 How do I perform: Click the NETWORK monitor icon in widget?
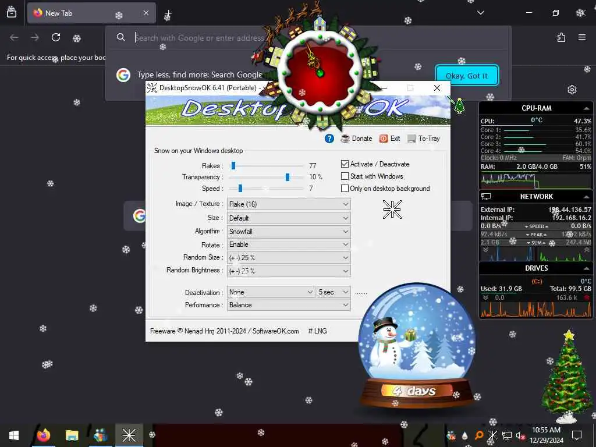[486, 197]
